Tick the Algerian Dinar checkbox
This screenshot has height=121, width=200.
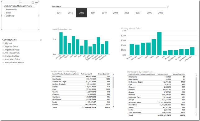(3, 46)
